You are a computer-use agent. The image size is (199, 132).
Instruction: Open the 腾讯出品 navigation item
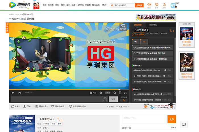pos(96,5)
